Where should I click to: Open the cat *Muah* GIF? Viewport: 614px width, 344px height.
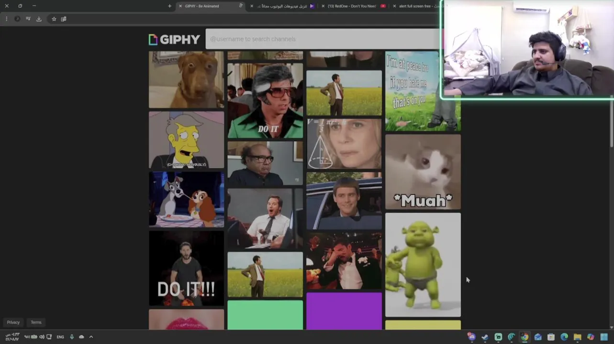point(423,172)
